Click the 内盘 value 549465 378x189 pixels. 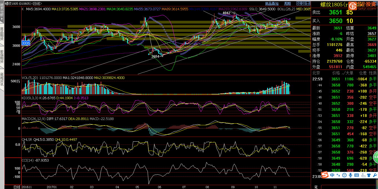click(x=370, y=67)
